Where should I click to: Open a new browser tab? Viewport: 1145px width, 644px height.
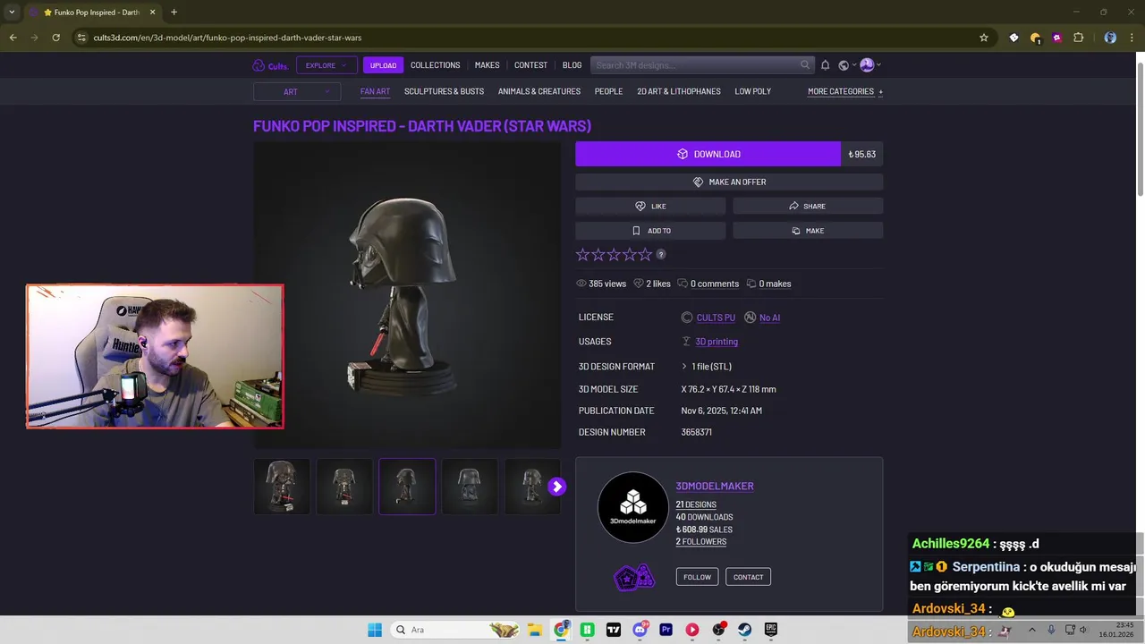pos(174,13)
